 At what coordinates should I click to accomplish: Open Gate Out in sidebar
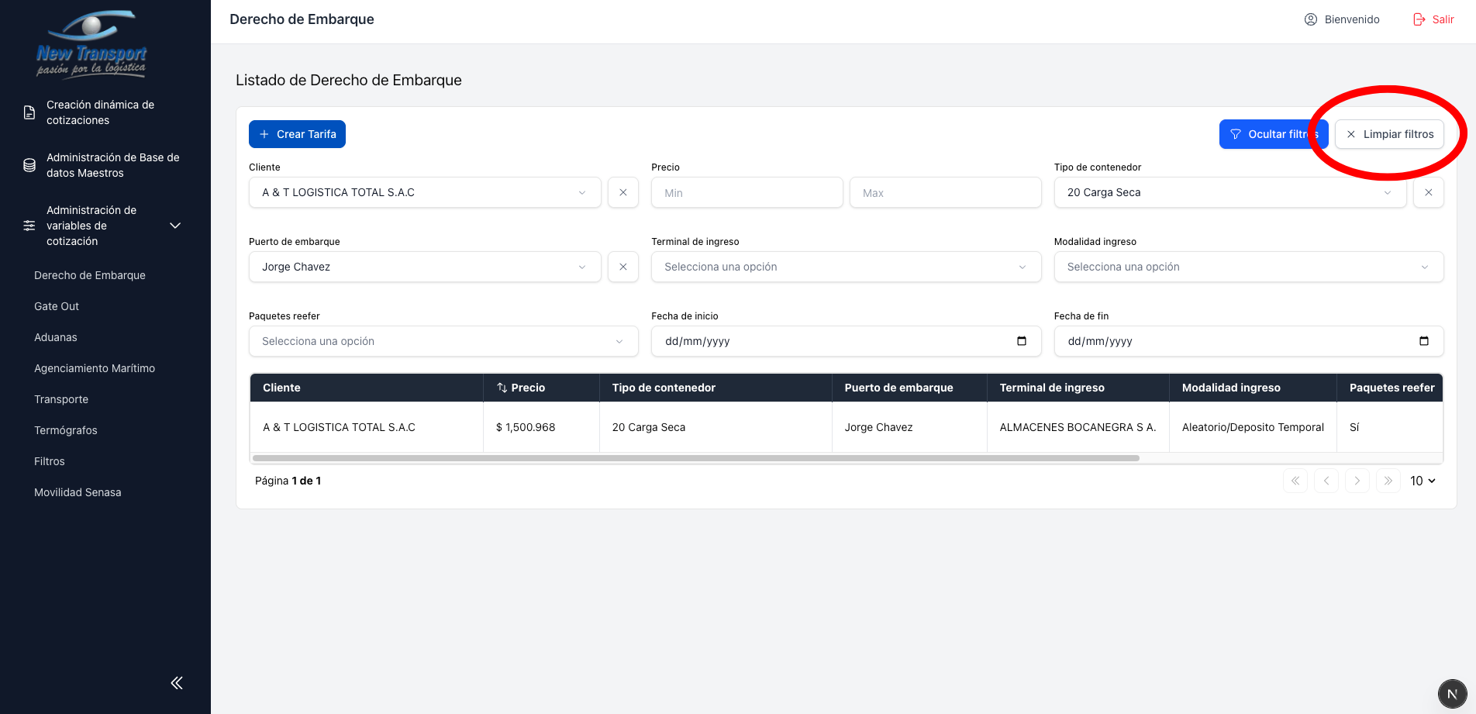click(x=57, y=306)
